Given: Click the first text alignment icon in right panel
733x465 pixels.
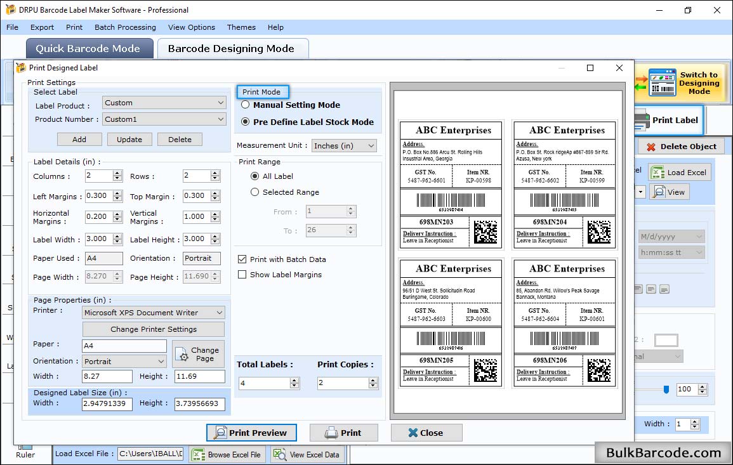Looking at the screenshot, I should tap(638, 289).
